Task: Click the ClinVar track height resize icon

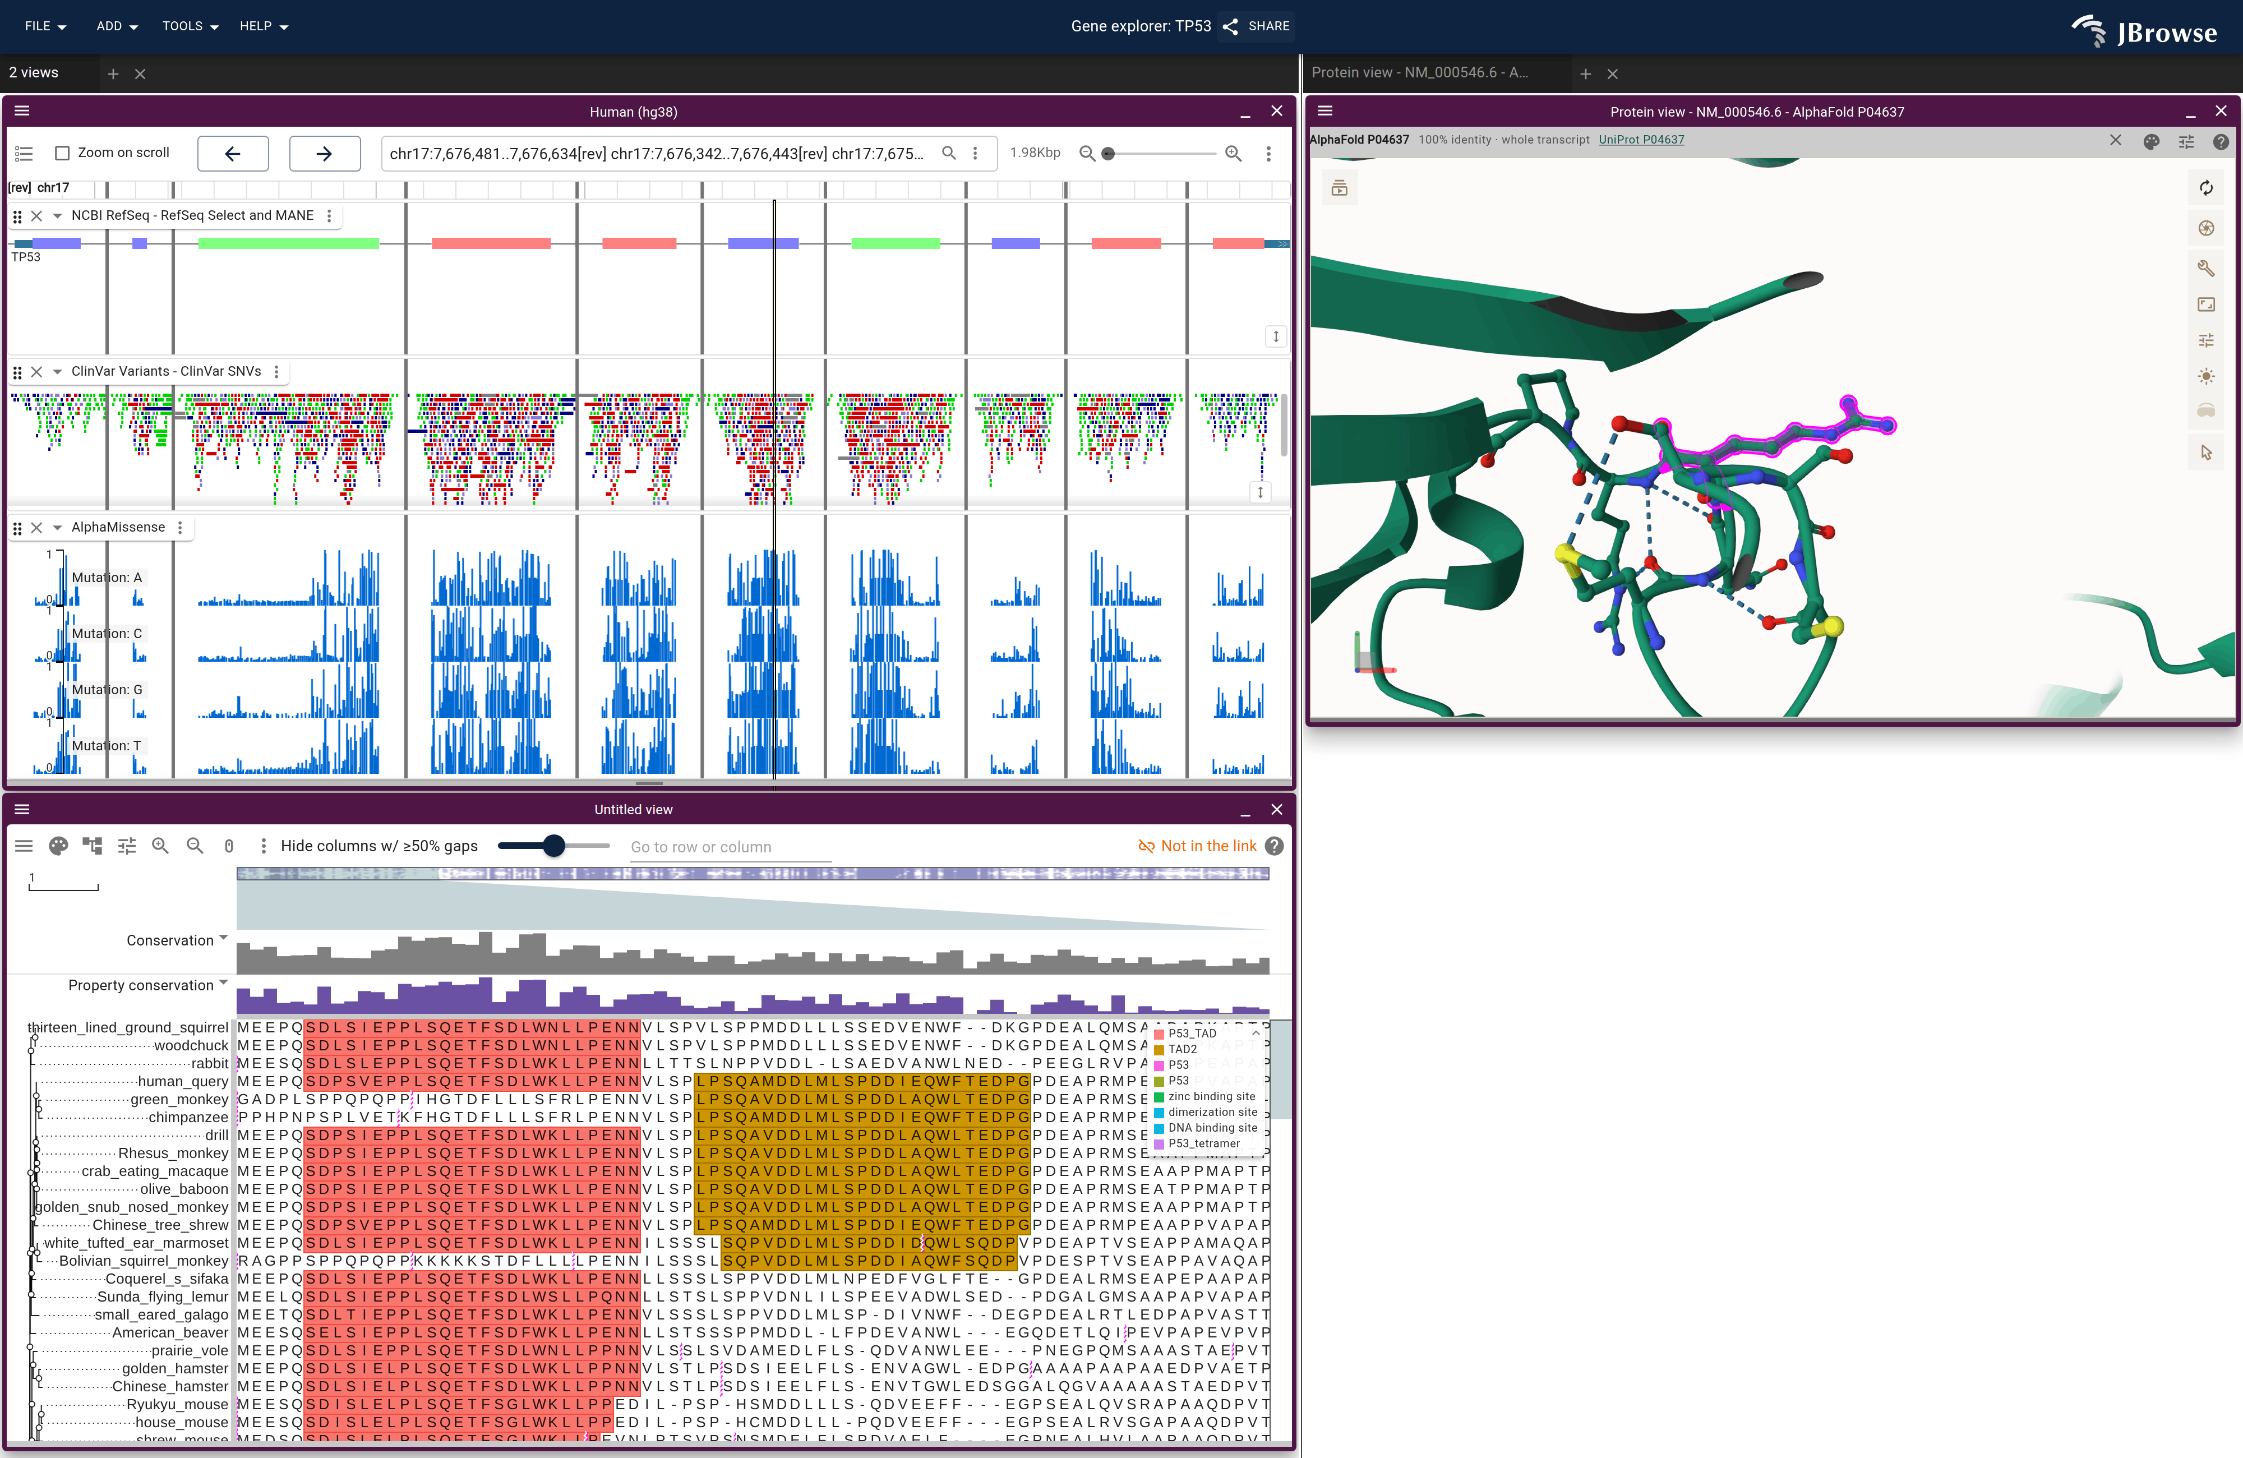Action: [x=1260, y=492]
